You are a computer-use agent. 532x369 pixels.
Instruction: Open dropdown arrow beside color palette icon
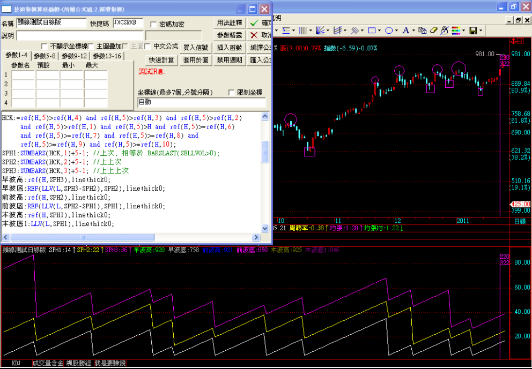pos(463,31)
